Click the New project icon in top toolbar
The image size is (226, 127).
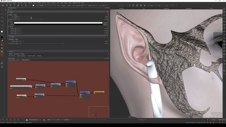coord(3,6)
